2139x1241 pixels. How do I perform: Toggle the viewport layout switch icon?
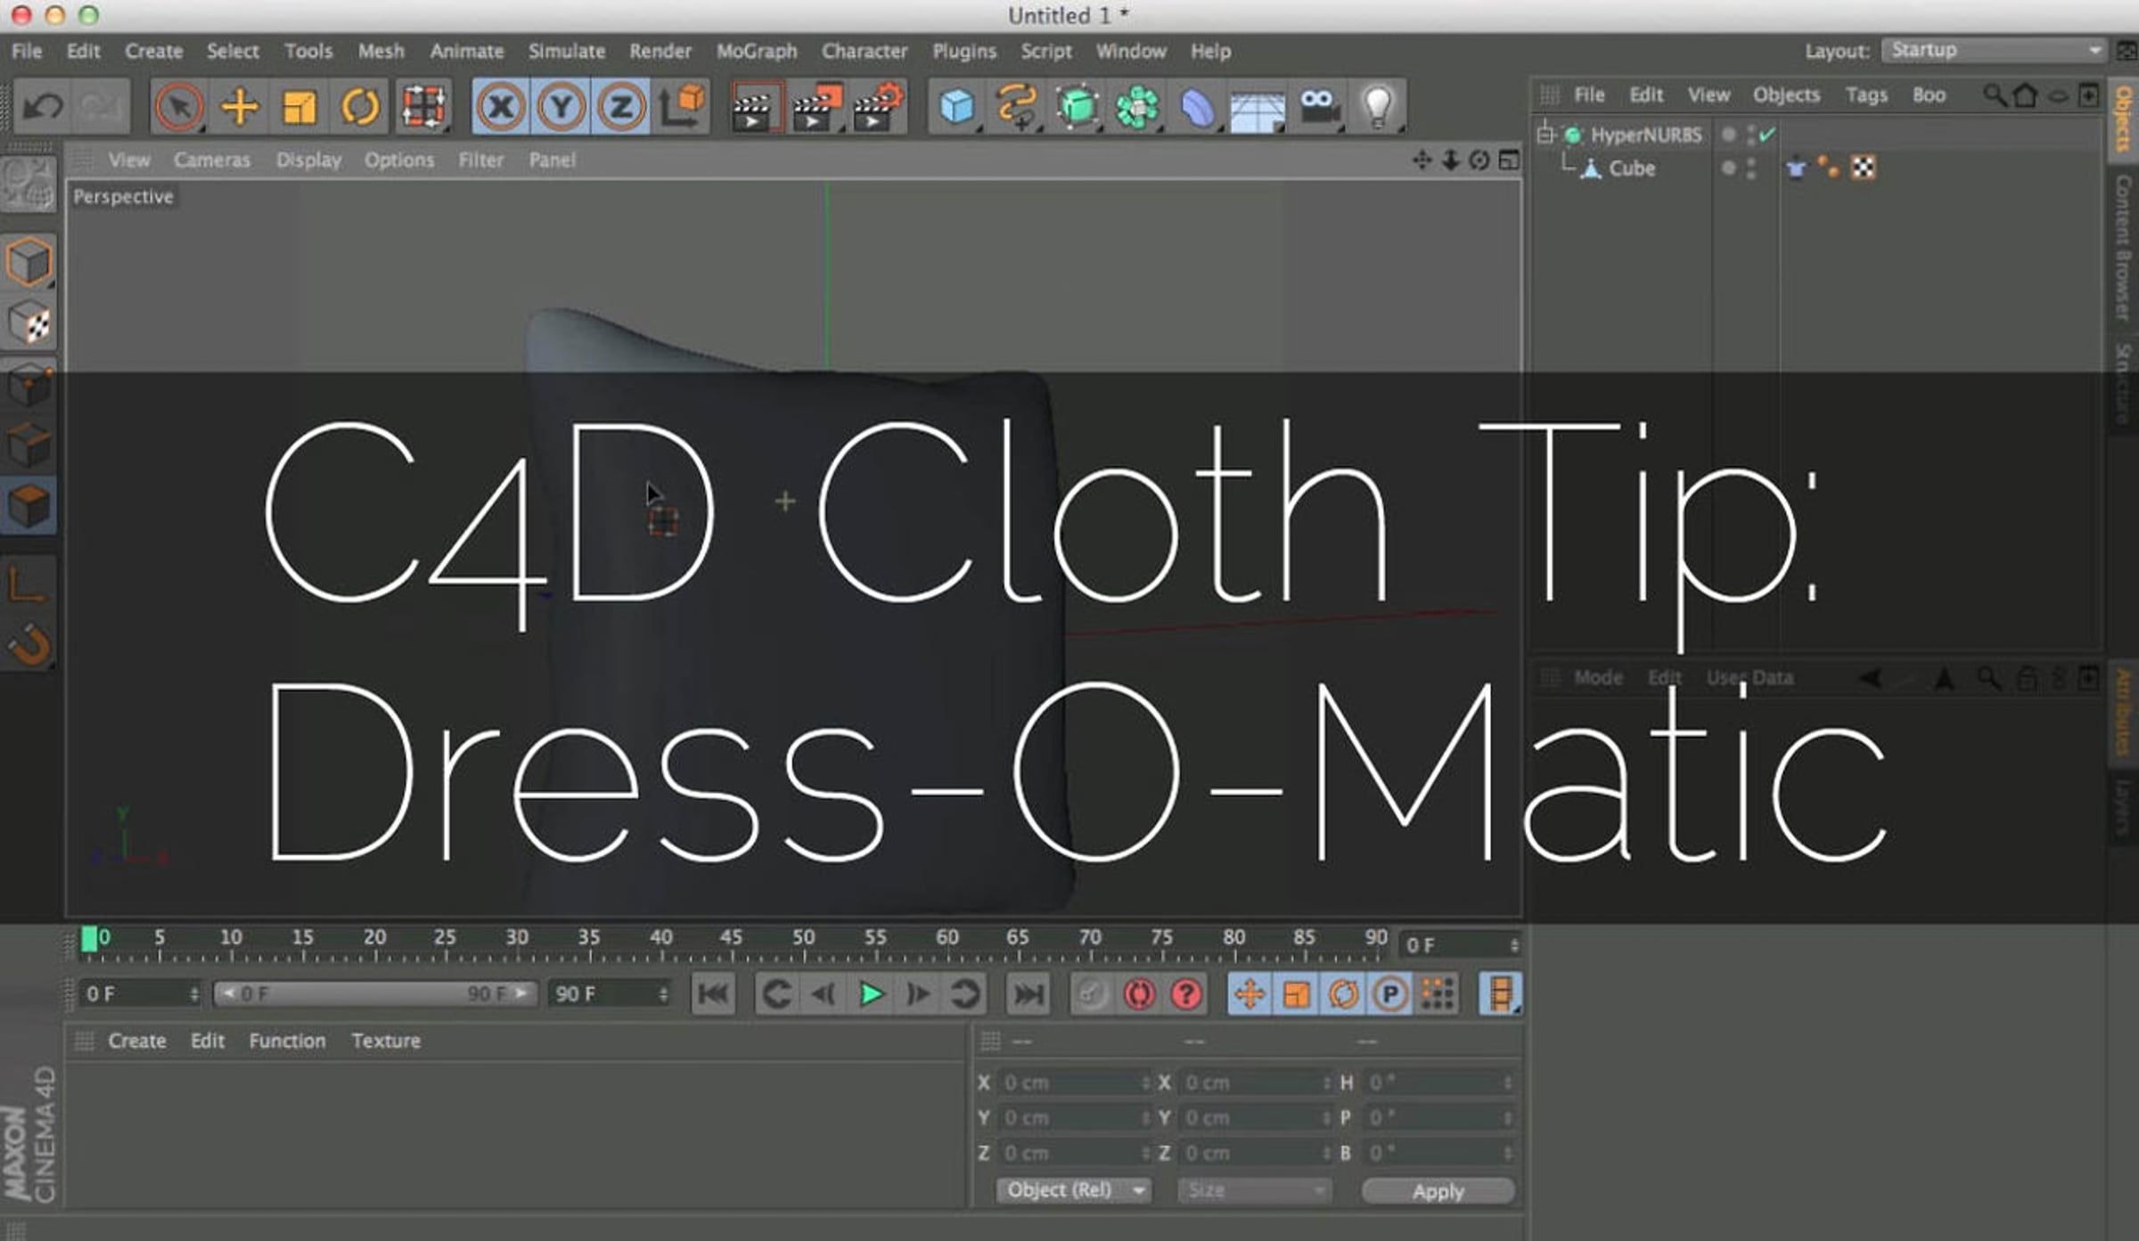(x=1509, y=160)
